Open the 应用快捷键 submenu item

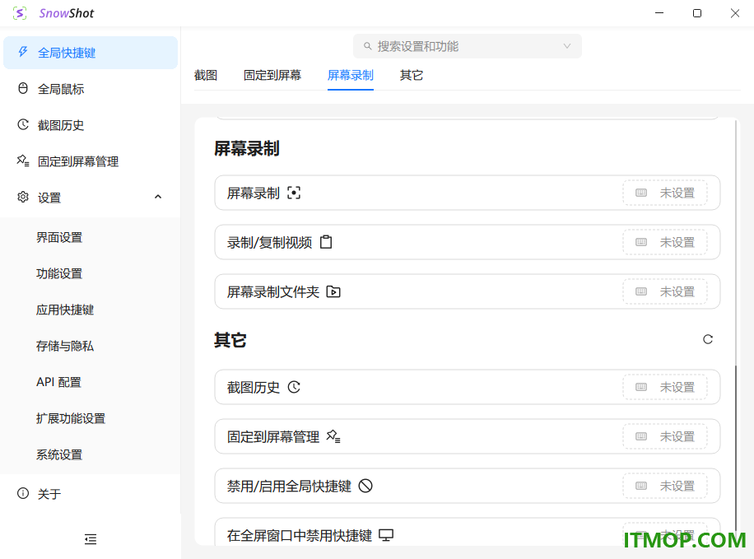(91, 310)
